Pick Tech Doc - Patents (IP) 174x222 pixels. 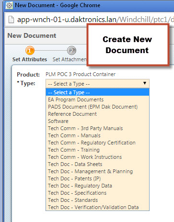pyautogui.click(x=97, y=178)
